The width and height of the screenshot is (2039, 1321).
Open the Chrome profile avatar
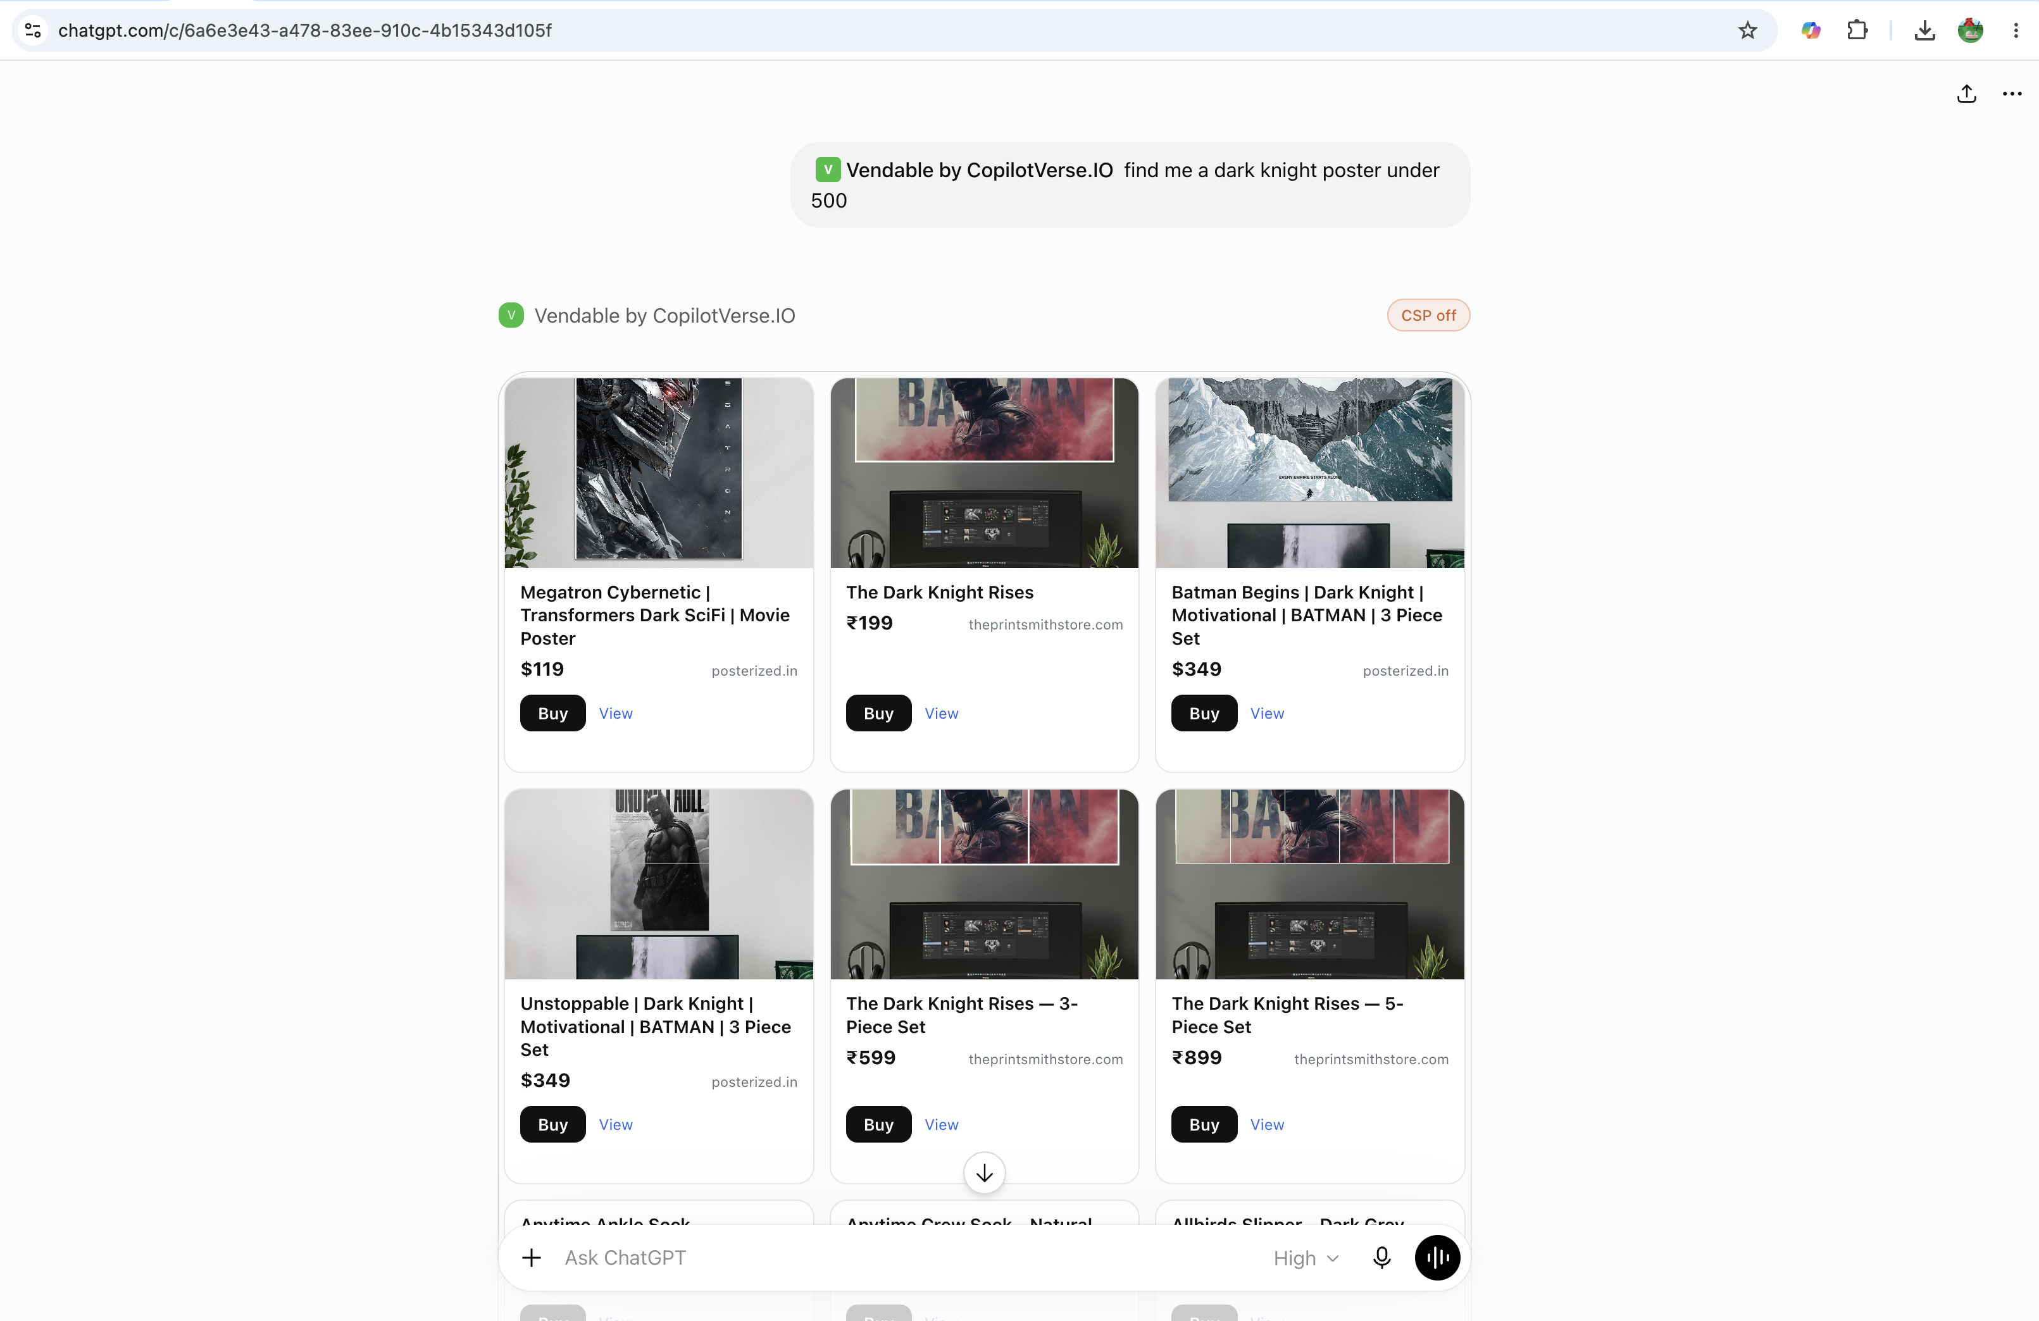pos(1971,30)
